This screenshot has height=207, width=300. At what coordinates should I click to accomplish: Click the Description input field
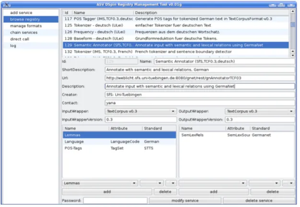click(x=200, y=86)
